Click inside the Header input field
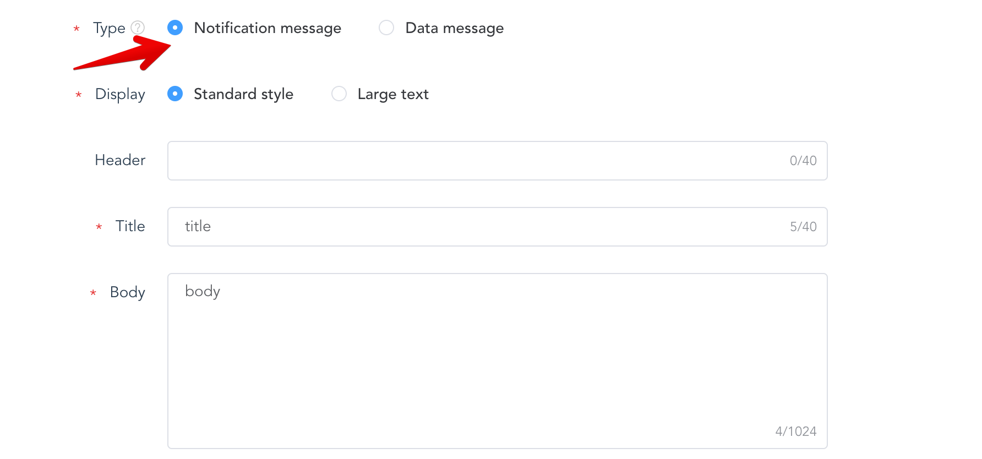 click(440, 161)
